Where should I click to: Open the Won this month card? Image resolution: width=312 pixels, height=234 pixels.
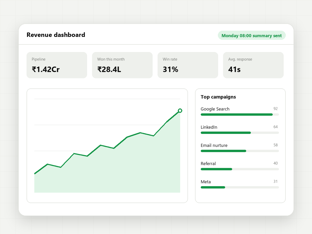tap(122, 65)
